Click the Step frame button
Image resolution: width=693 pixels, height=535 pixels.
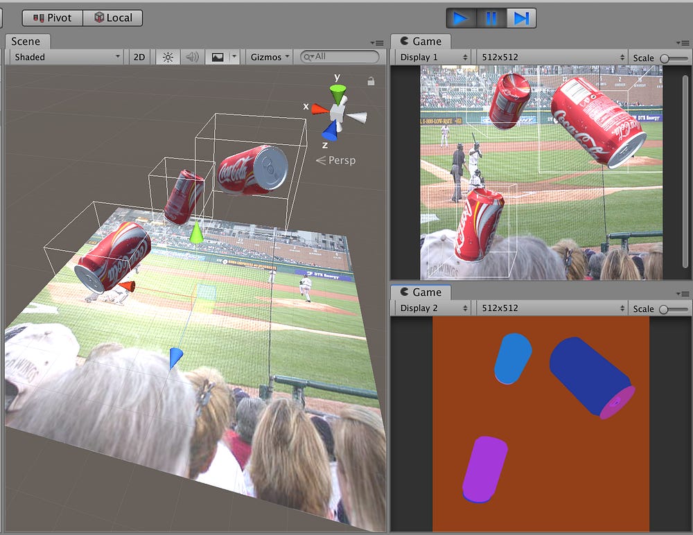tap(521, 18)
